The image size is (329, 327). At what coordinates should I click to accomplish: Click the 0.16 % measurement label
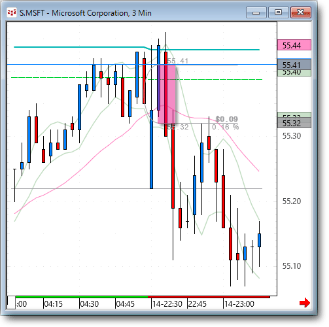pos(226,127)
